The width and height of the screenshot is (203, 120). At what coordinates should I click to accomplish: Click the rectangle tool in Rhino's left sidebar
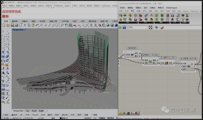[x=7, y=44]
